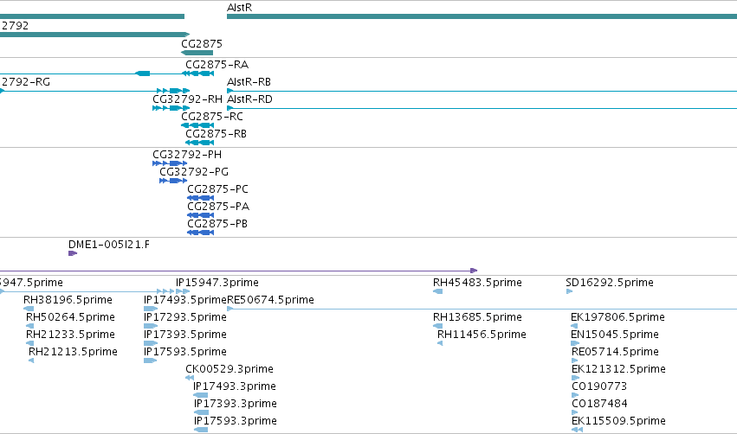Click the CG2875-RB transcript label
This screenshot has height=434, width=737.
point(216,134)
